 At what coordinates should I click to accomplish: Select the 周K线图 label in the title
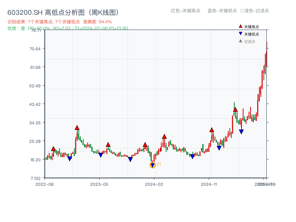tap(104, 11)
